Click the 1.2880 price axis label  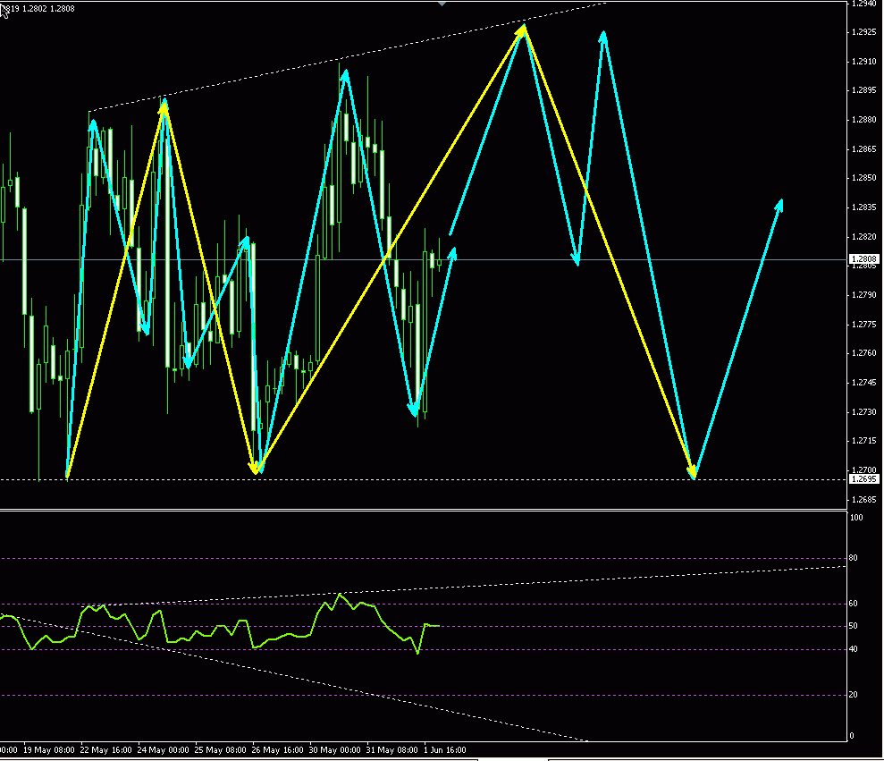click(864, 120)
